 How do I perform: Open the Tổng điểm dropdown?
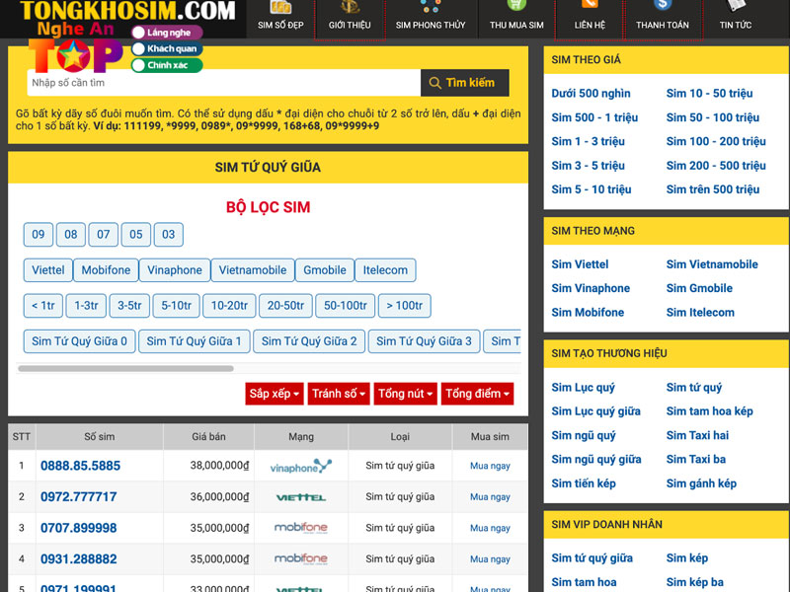(x=477, y=394)
